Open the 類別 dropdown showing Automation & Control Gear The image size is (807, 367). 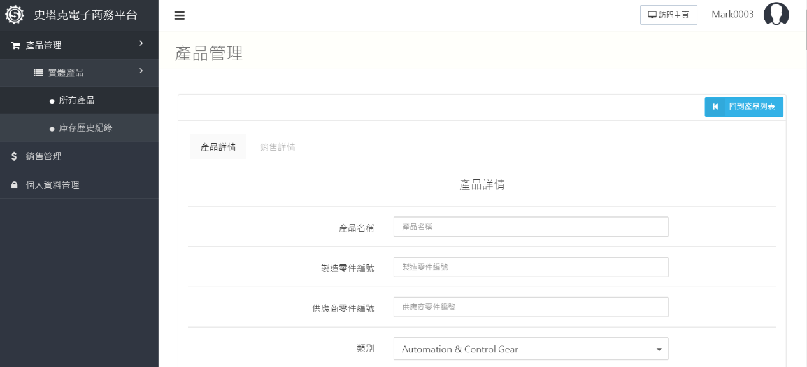(x=531, y=349)
